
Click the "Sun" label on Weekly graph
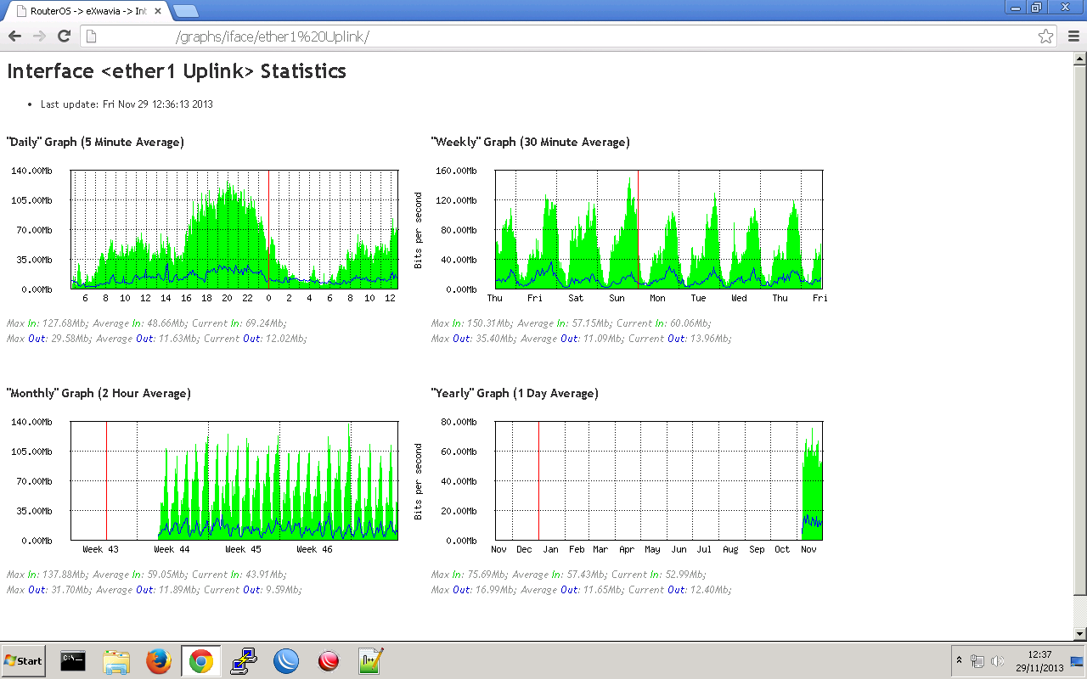coord(617,299)
